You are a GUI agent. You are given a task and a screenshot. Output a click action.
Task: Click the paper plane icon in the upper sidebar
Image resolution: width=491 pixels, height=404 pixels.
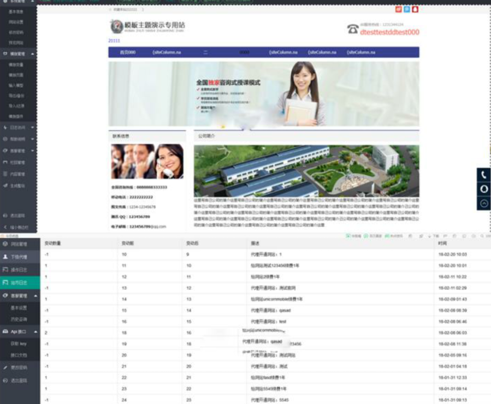click(x=5, y=186)
